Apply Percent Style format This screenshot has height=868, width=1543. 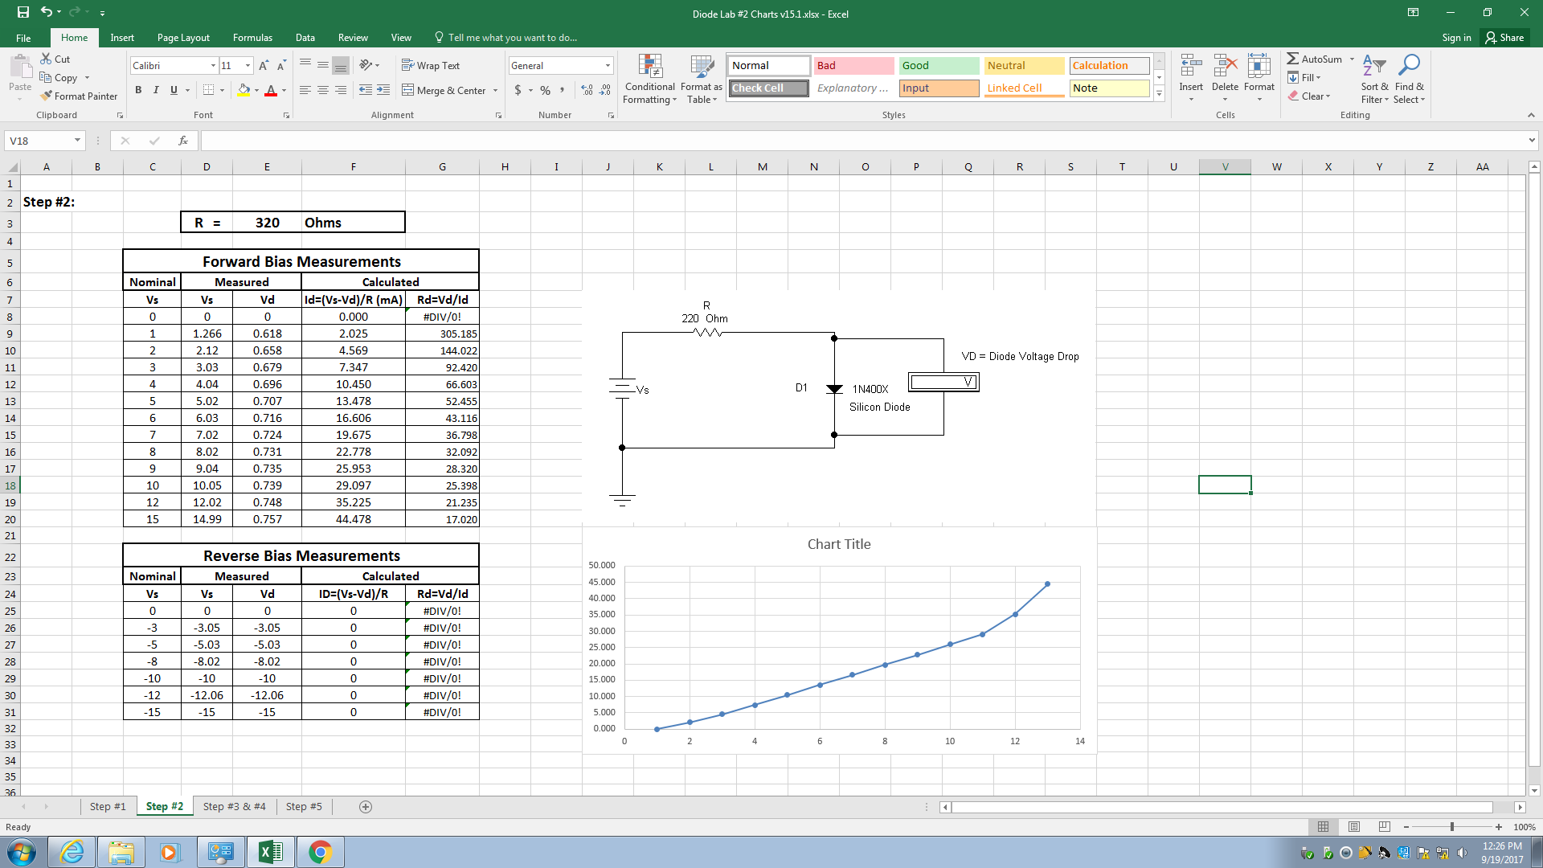[x=546, y=90]
